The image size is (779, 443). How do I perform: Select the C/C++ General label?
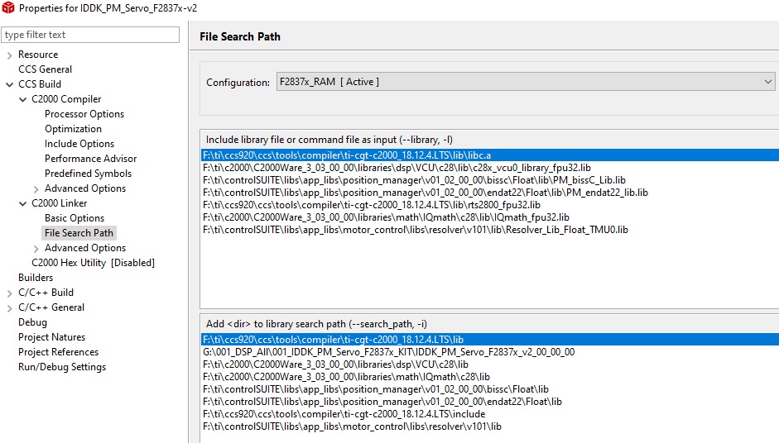[x=51, y=307]
